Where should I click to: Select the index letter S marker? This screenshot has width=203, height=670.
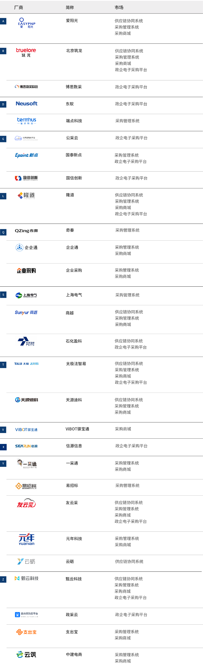(3, 295)
